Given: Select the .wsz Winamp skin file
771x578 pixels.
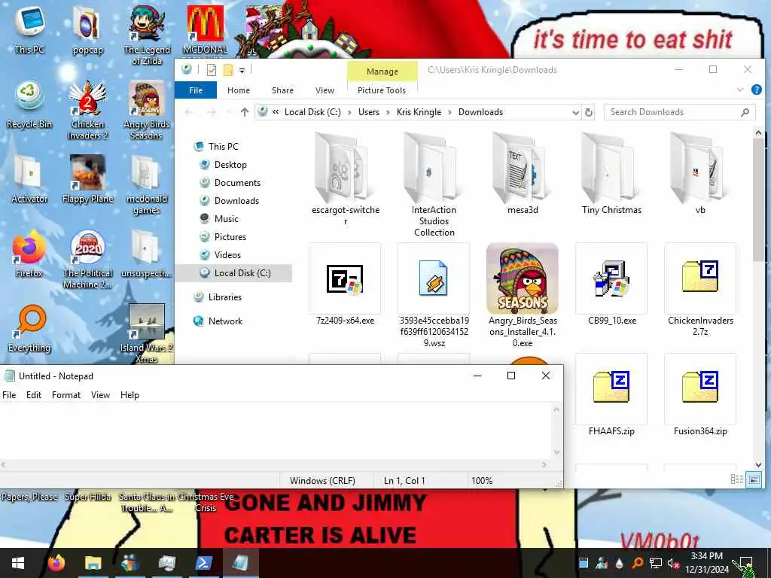Looking at the screenshot, I should [x=434, y=295].
